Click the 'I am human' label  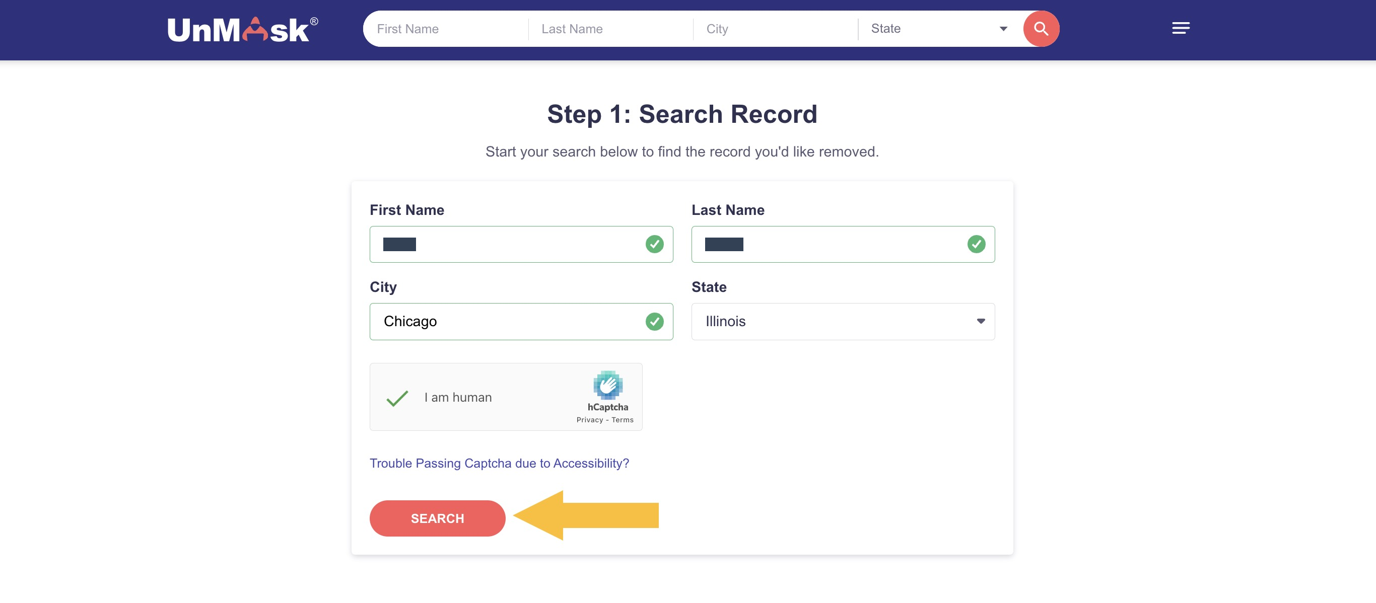coord(458,398)
